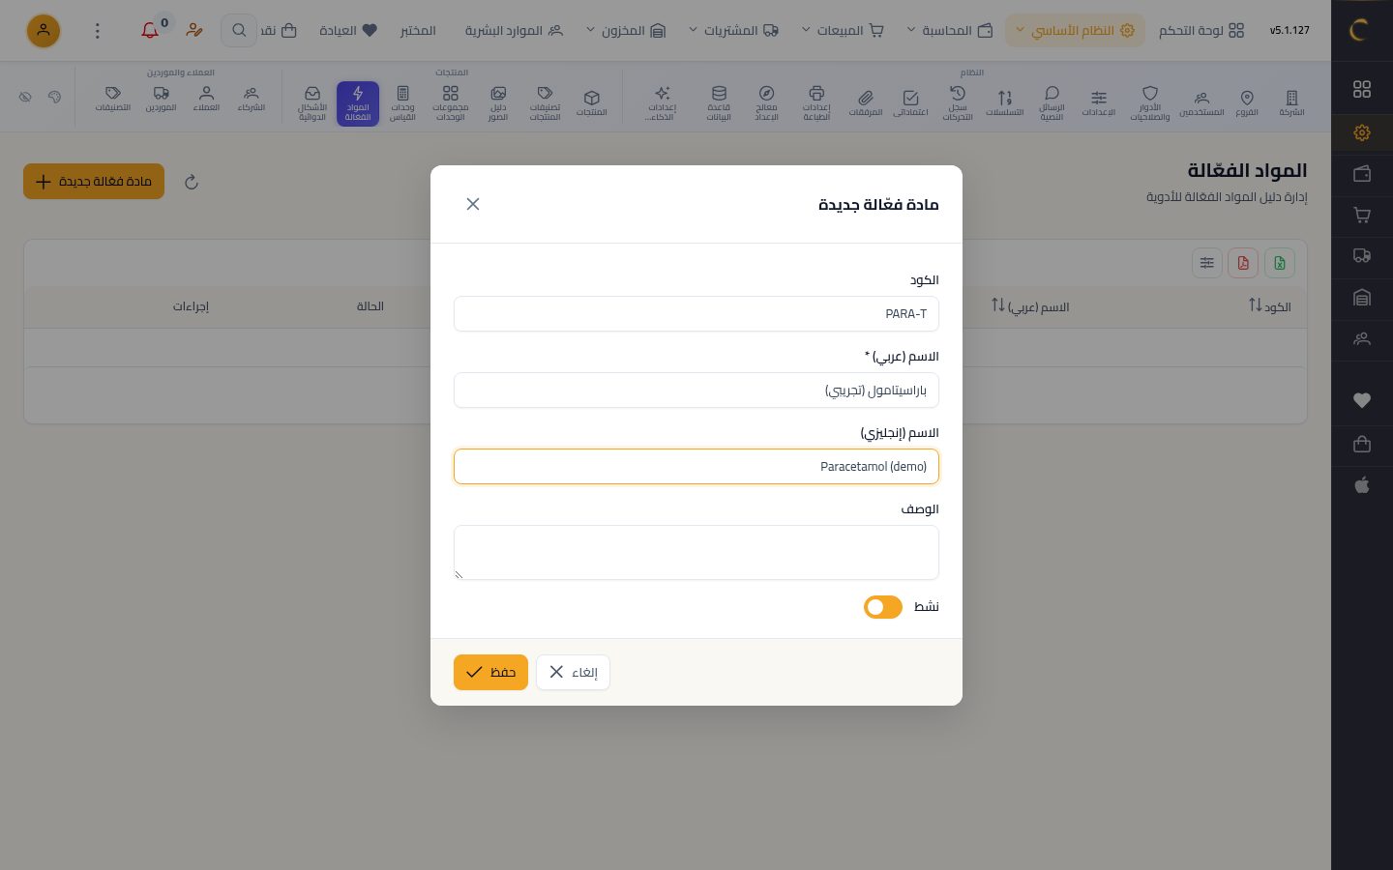The image size is (1393, 870).
Task: Open the three-dot more options menu
Action: (x=97, y=31)
